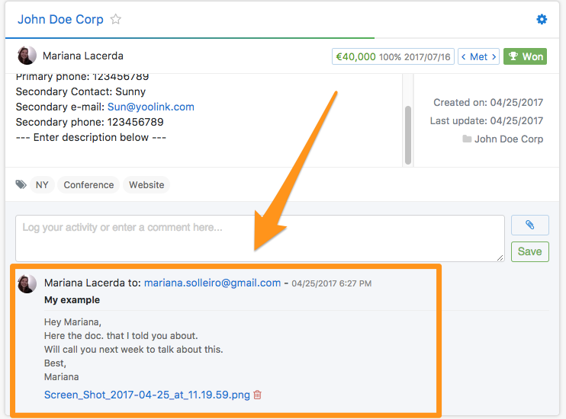Open the mariana.solleiro@gmail.com recipient link

pyautogui.click(x=212, y=283)
